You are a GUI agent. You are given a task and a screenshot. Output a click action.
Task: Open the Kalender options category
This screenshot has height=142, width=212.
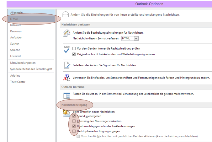[x=16, y=25]
